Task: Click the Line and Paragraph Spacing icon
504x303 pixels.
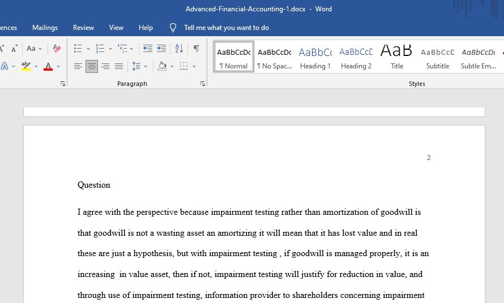Action: (x=136, y=66)
